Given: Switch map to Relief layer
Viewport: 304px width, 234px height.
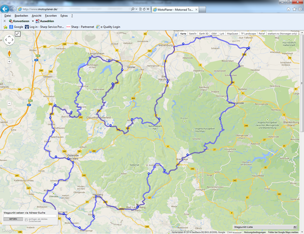Looking at the screenshot, I should click(x=261, y=33).
